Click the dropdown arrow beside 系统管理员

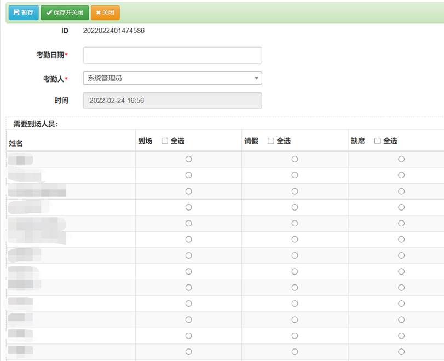pyautogui.click(x=256, y=79)
